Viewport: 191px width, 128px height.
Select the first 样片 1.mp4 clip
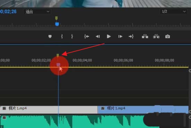click(49, 110)
